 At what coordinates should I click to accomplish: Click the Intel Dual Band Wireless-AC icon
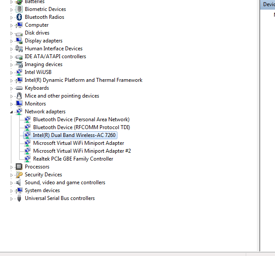click(27, 135)
